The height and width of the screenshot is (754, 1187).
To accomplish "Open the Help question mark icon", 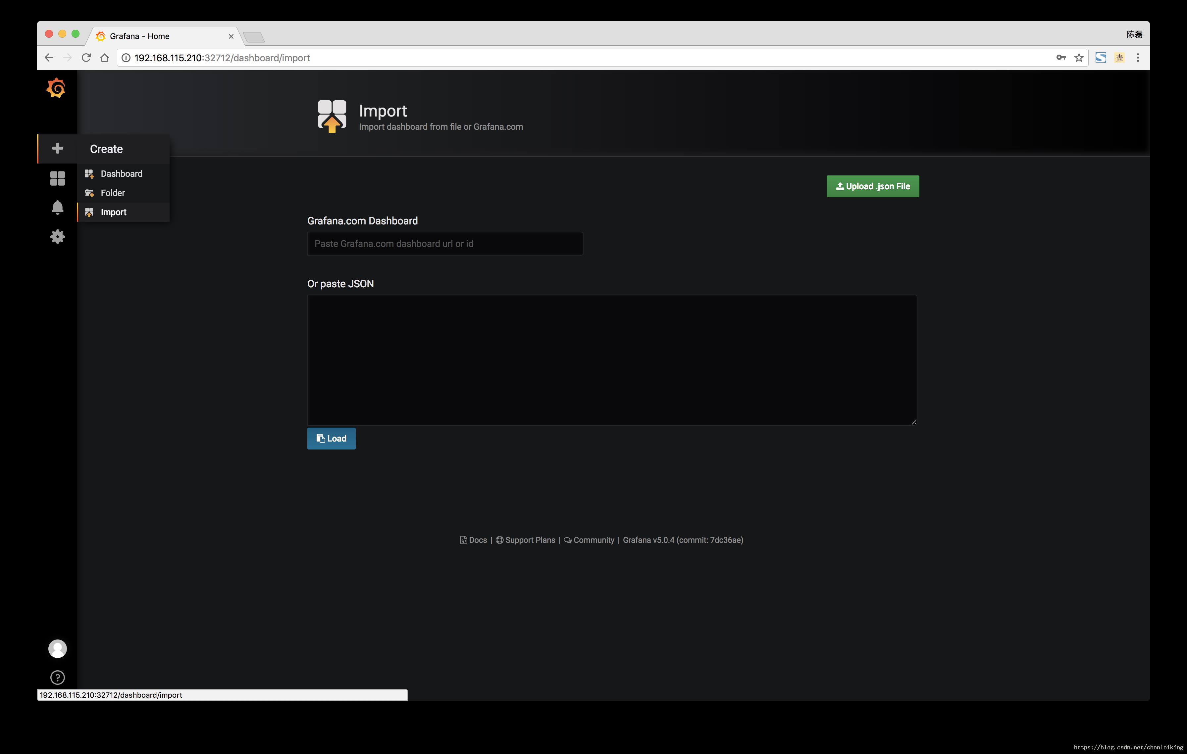I will click(x=57, y=678).
